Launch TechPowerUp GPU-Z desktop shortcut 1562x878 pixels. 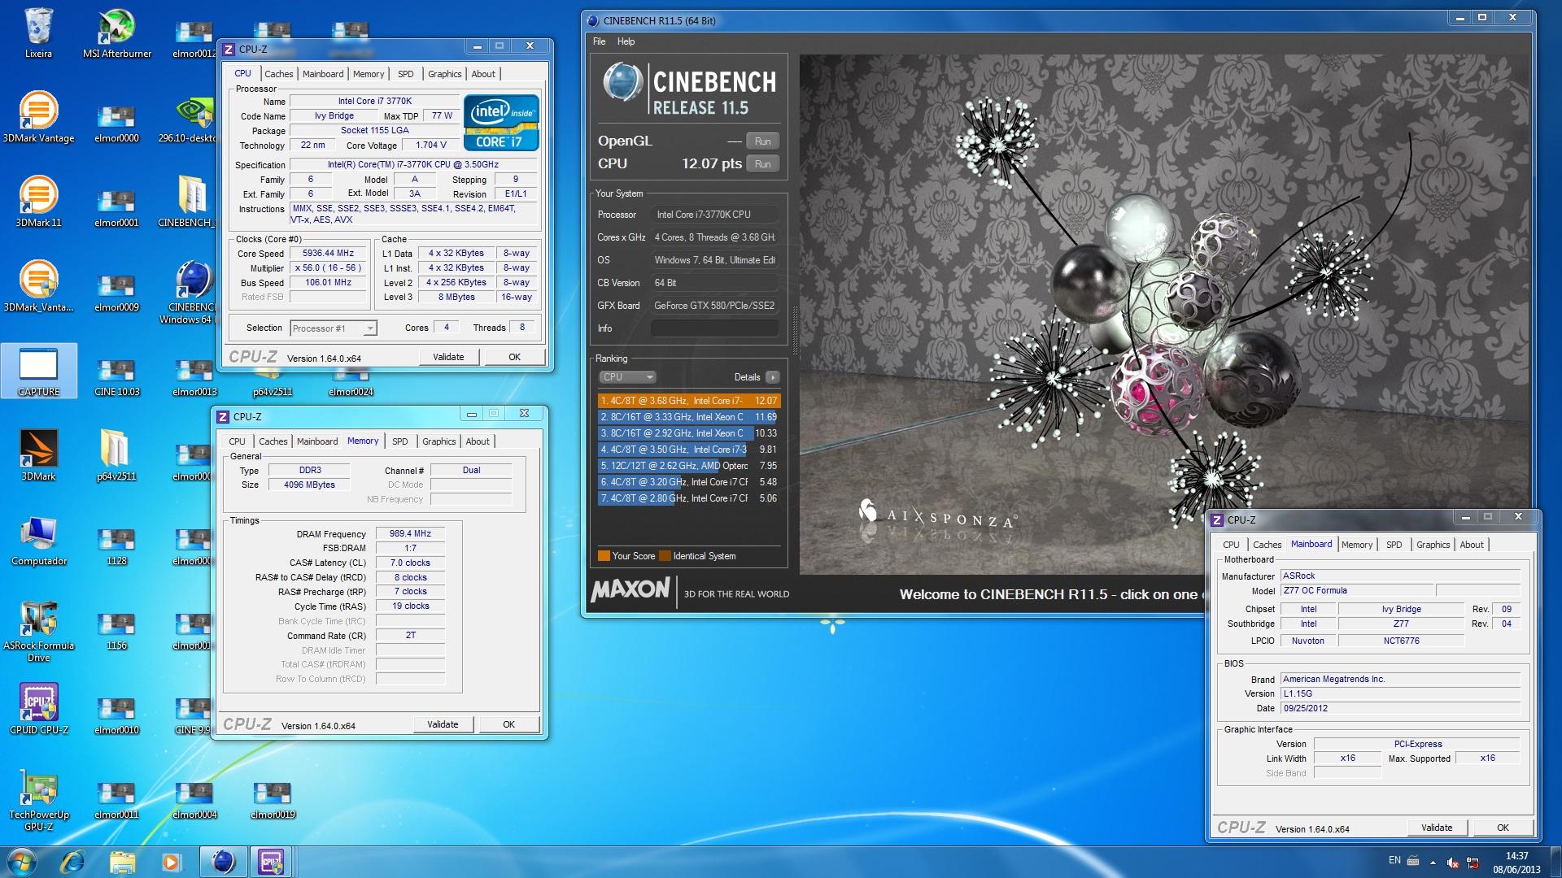38,800
